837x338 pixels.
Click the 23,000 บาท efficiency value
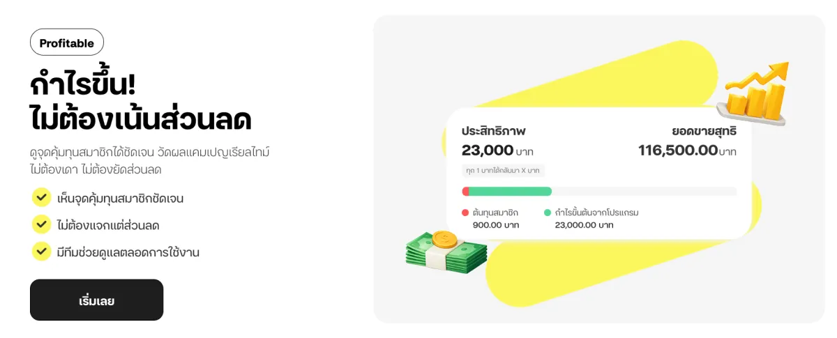[497, 150]
